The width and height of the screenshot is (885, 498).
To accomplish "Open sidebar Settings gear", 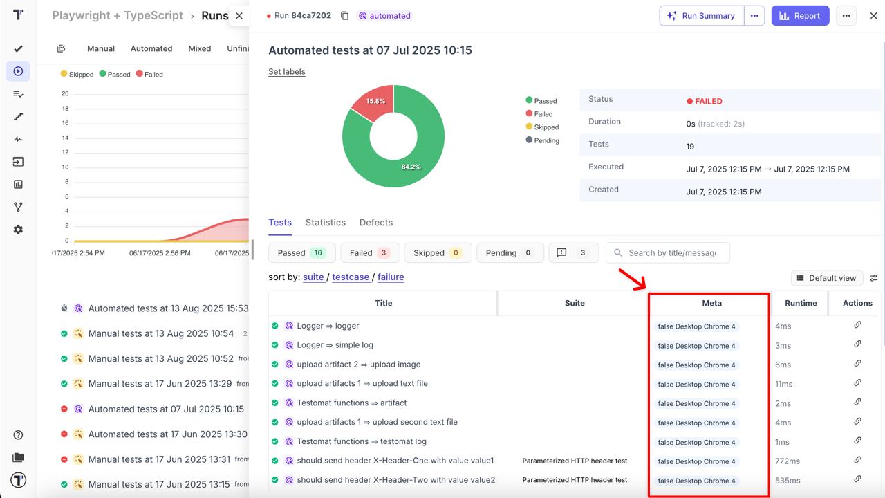I will 18,229.
